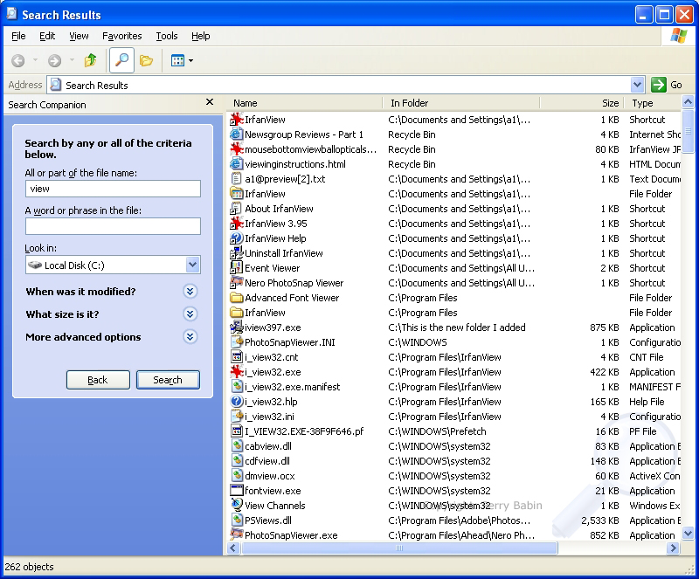Select the Uninstall IrfanView shortcut icon
Viewport: 699px width, 579px height.
tap(236, 253)
